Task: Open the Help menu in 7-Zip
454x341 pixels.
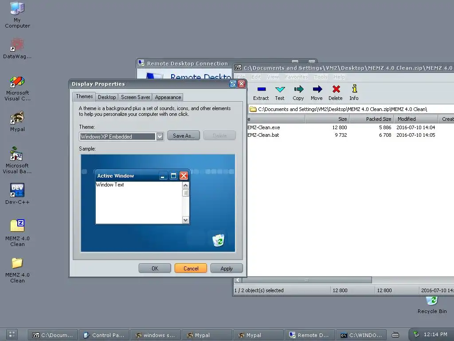Action: click(339, 77)
